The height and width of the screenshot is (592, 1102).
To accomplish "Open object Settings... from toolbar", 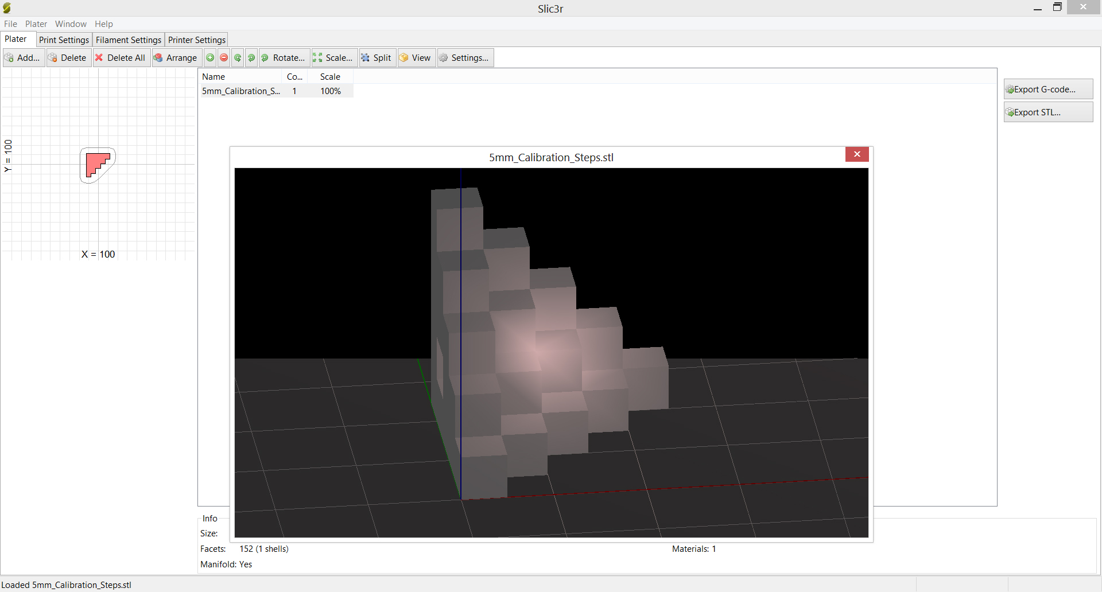I will click(x=465, y=58).
